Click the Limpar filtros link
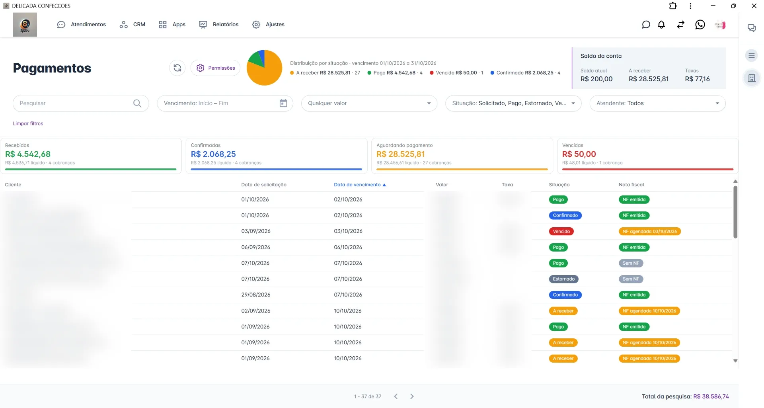This screenshot has width=764, height=408. coord(28,123)
